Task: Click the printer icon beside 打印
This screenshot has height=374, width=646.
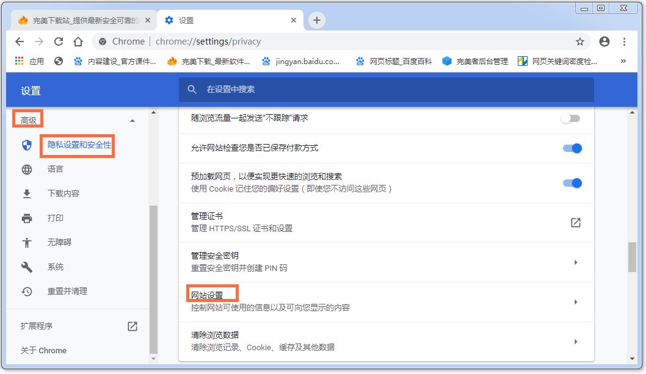Action: 27,218
